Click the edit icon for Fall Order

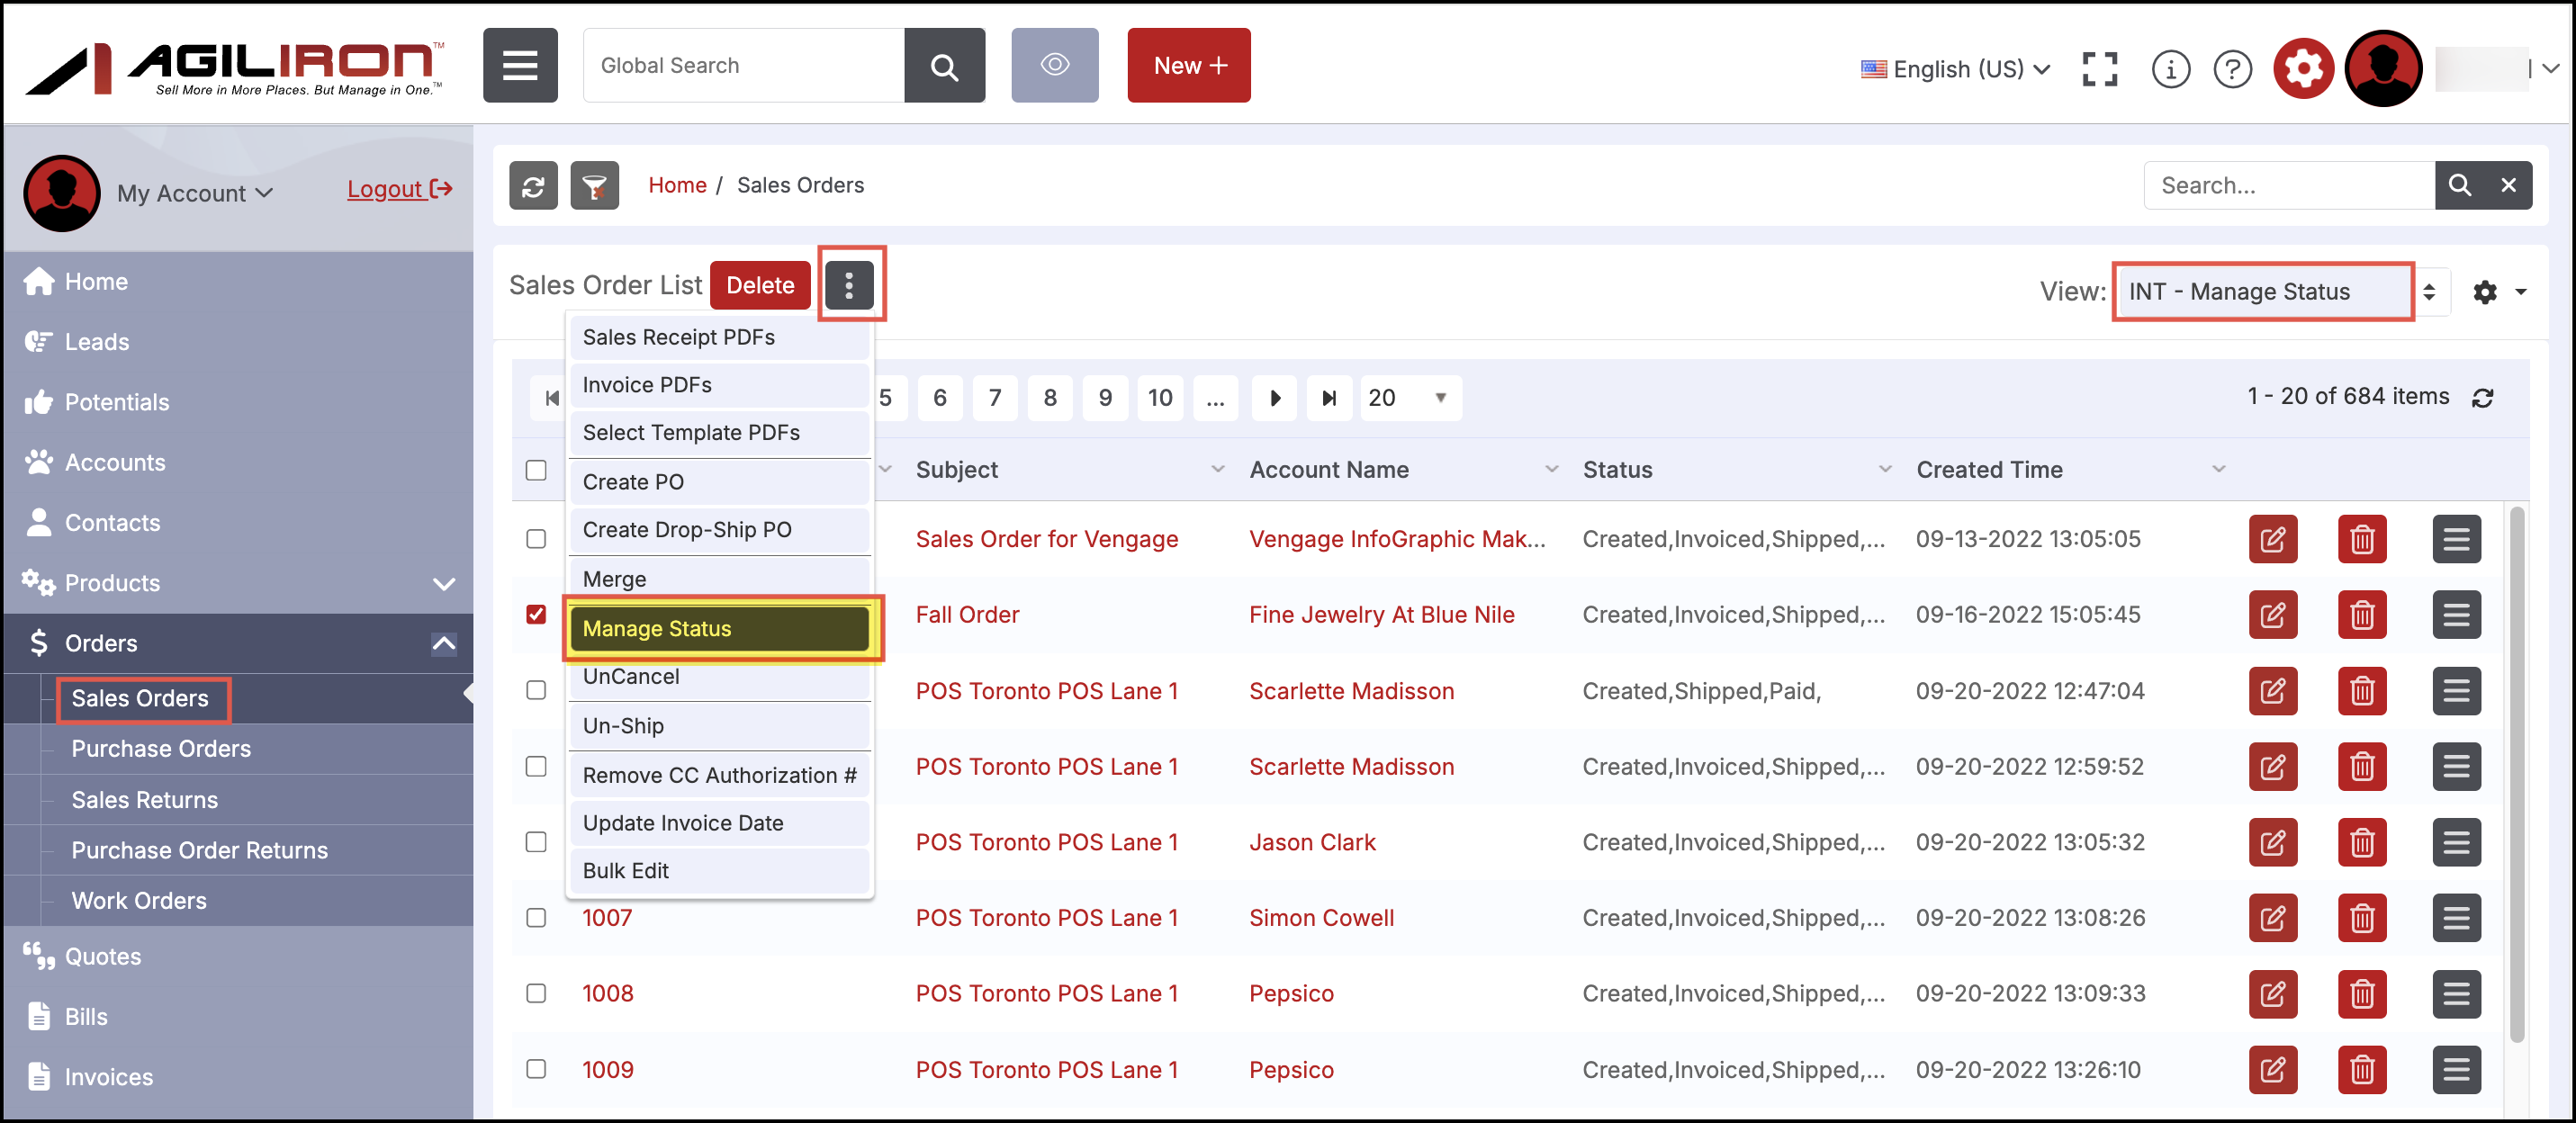tap(2272, 614)
